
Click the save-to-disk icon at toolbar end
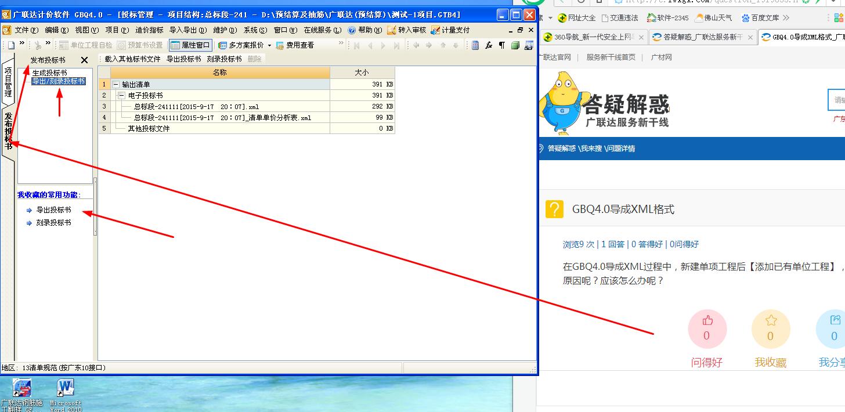tap(528, 45)
